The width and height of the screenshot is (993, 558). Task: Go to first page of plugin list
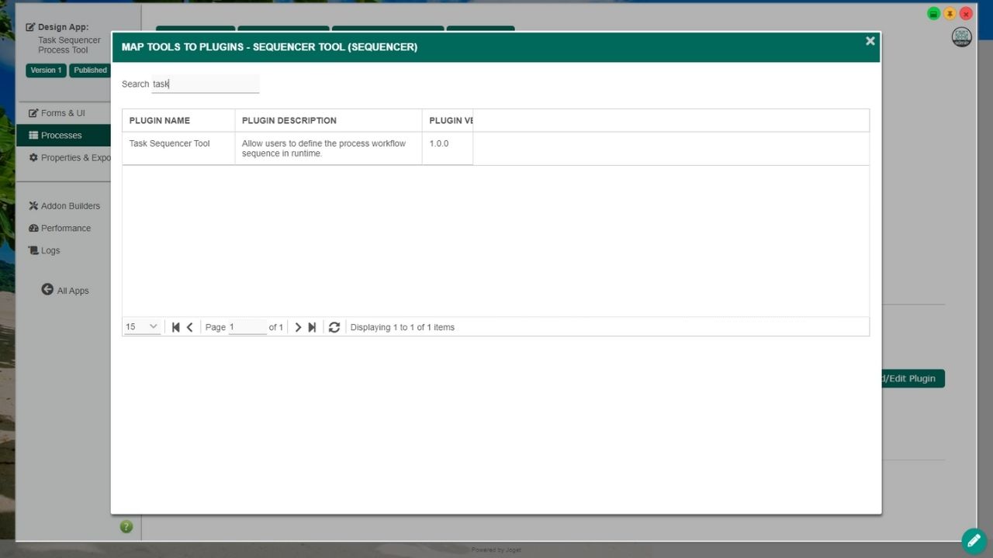tap(176, 327)
